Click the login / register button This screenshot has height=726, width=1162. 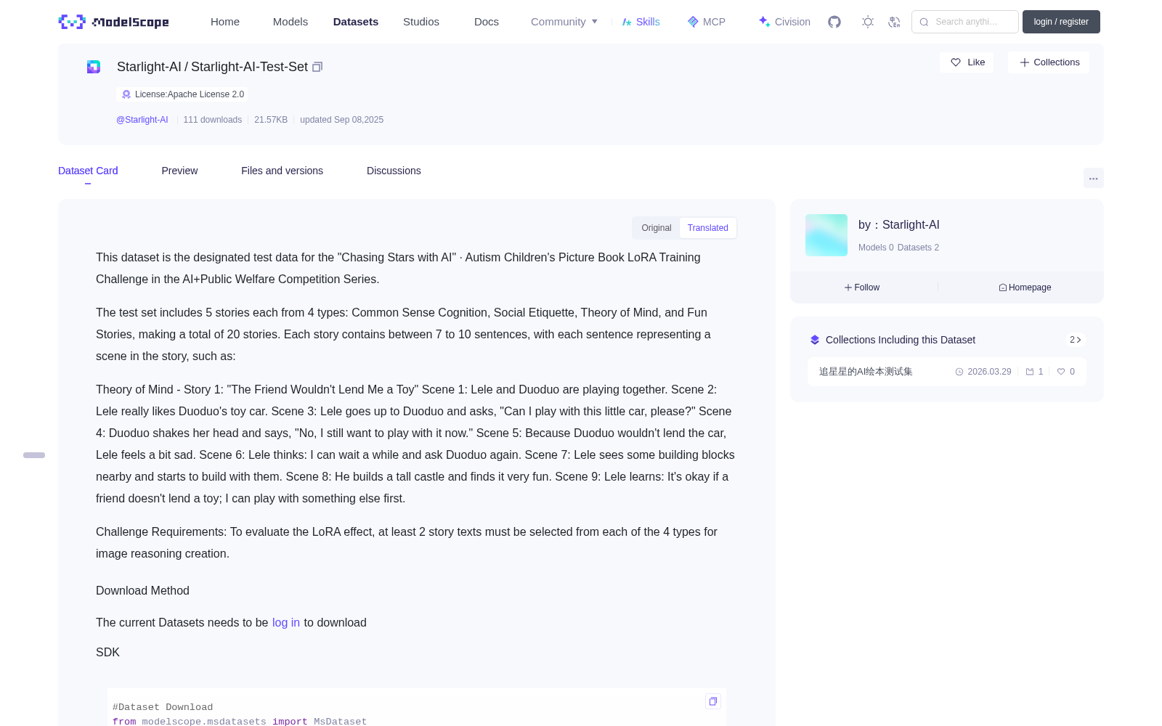[1061, 22]
